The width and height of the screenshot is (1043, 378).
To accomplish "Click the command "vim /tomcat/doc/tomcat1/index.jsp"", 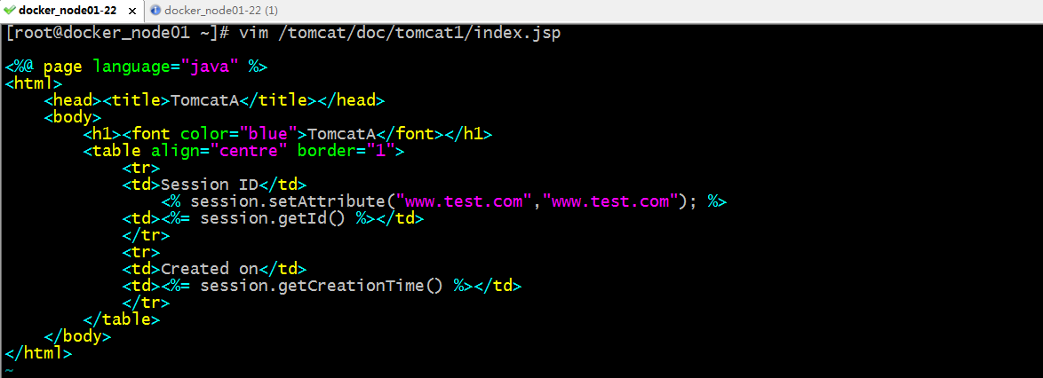I will (400, 33).
